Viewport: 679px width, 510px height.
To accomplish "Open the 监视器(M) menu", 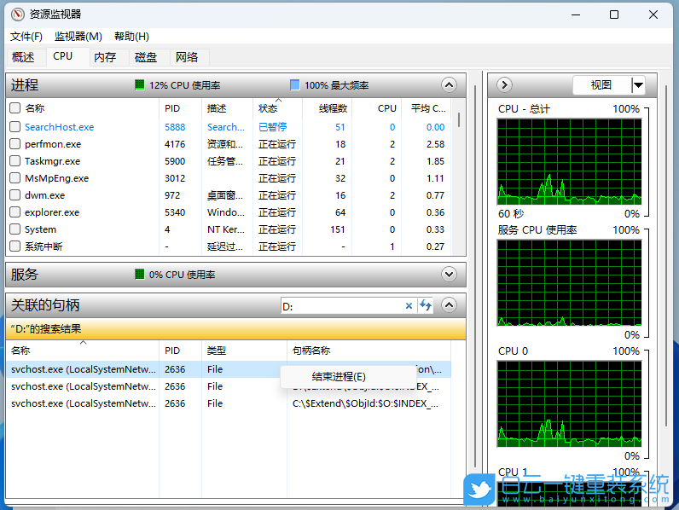I will click(x=78, y=37).
